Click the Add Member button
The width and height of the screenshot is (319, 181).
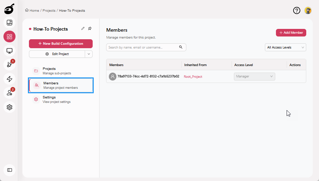[x=291, y=33]
